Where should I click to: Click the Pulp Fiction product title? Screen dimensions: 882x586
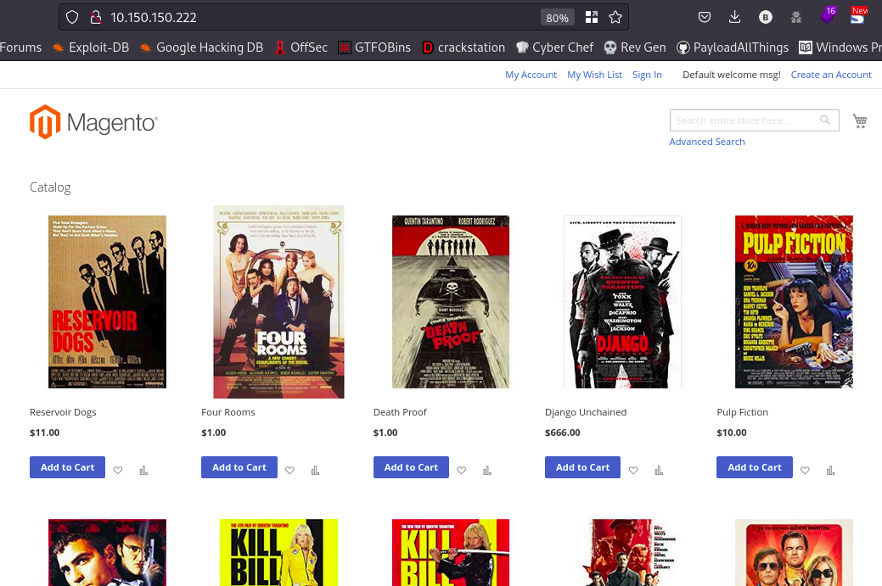click(x=742, y=412)
